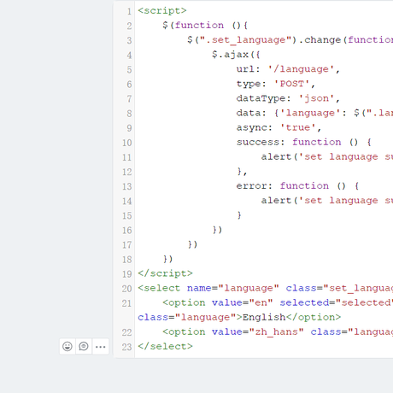The width and height of the screenshot is (393, 393).
Task: Click the type 'POST' value
Action: [292, 84]
